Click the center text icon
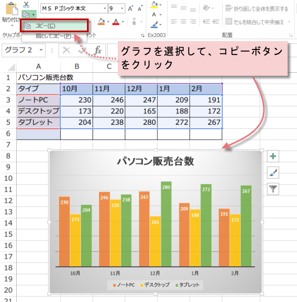Viewport: 297px width, 302px height. pyautogui.click(x=183, y=22)
